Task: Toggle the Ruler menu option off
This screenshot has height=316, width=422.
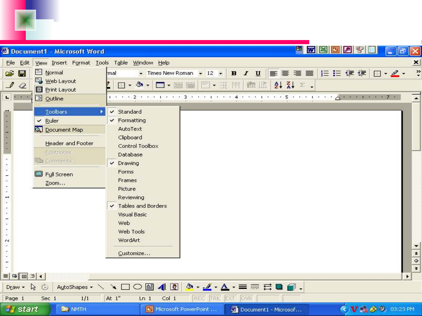Action: coord(52,121)
